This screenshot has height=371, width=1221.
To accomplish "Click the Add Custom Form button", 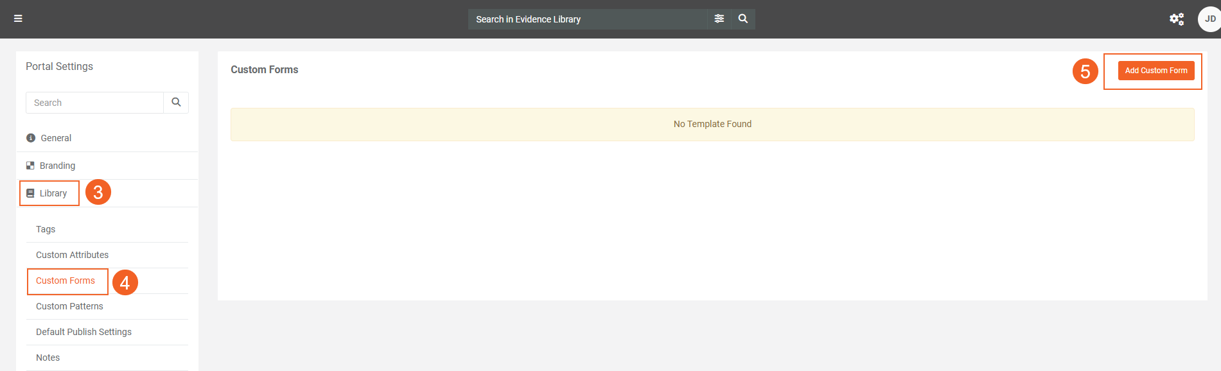I will click(1156, 71).
